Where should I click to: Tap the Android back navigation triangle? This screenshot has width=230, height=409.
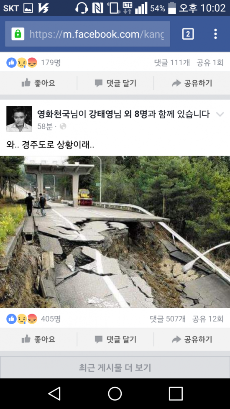coord(55,394)
